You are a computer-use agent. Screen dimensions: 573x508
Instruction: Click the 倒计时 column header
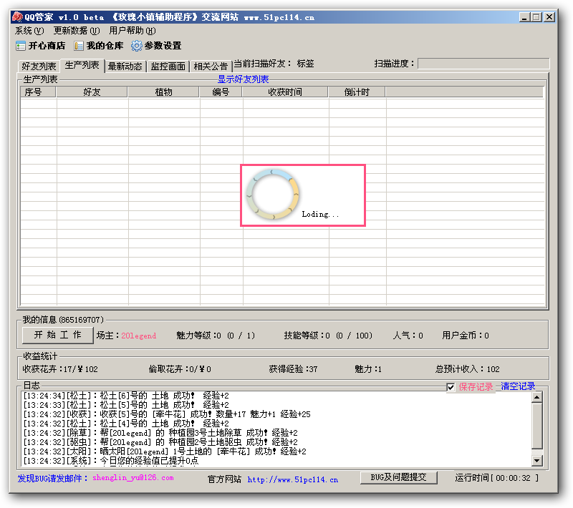click(357, 92)
